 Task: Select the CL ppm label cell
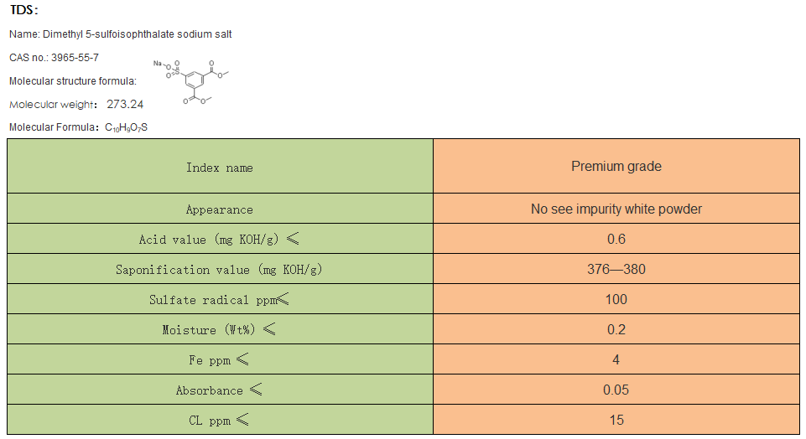coord(220,421)
